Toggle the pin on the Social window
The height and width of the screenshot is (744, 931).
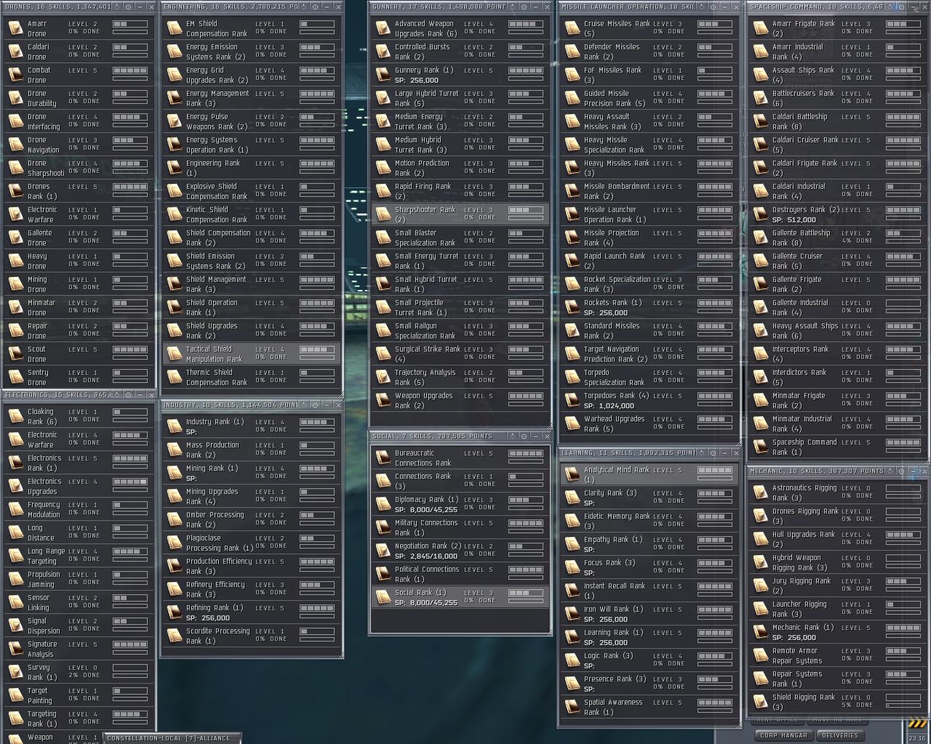(x=524, y=436)
